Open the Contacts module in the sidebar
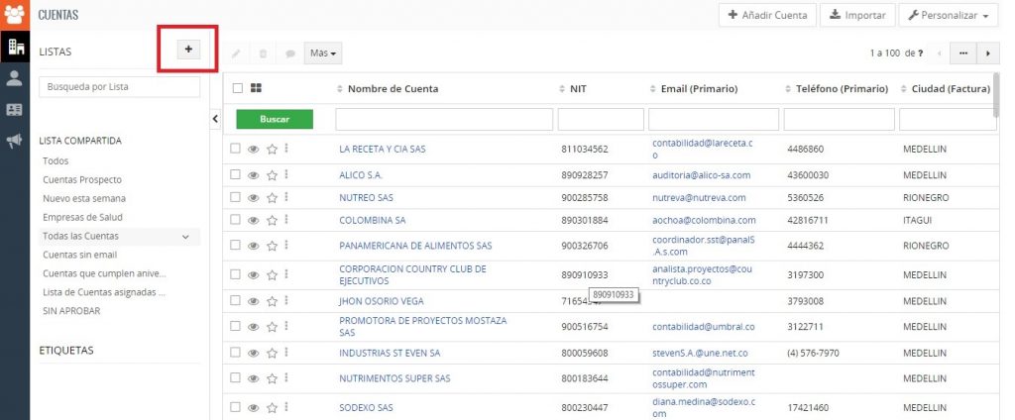 pos(15,78)
